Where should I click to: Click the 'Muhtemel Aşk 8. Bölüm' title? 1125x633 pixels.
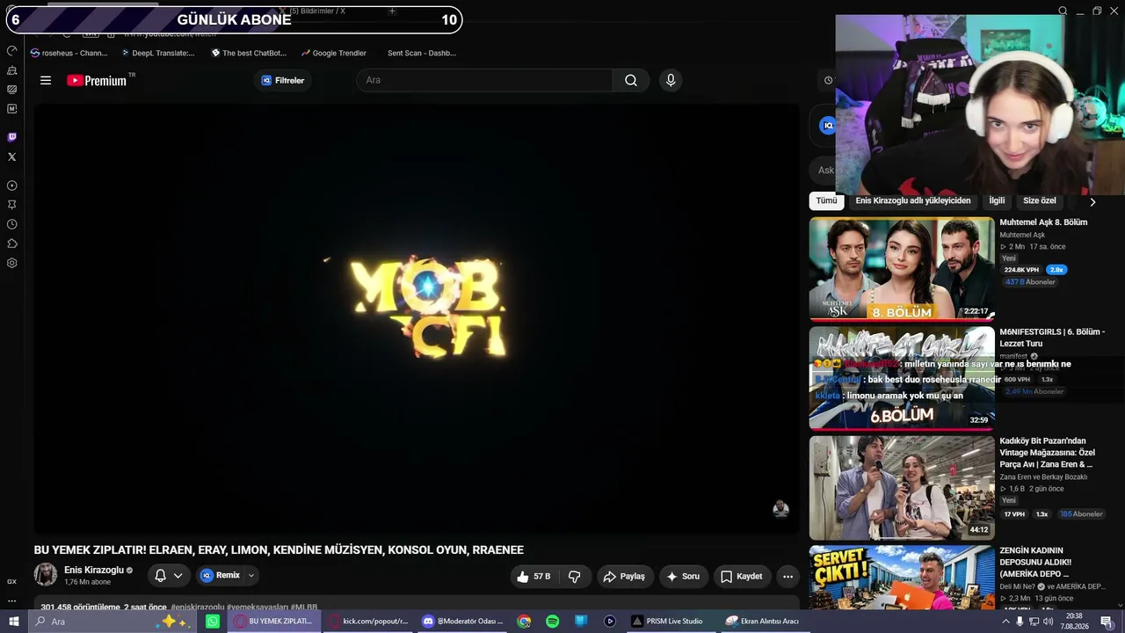pos(1043,222)
